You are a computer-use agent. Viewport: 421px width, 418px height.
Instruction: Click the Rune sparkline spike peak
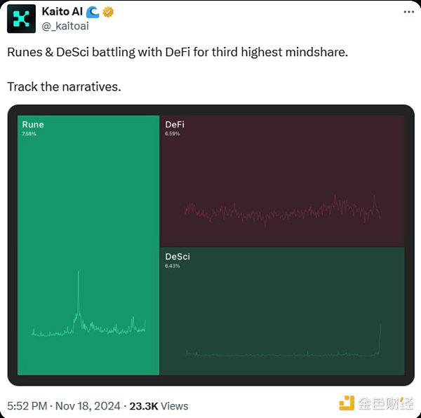[79, 272]
